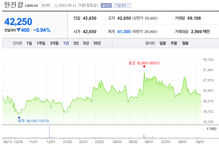219x149 pixels.
Task: Switch chart to 3년 range
Action: [x=76, y=43]
